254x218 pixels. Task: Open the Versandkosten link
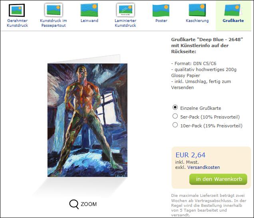[x=204, y=167]
